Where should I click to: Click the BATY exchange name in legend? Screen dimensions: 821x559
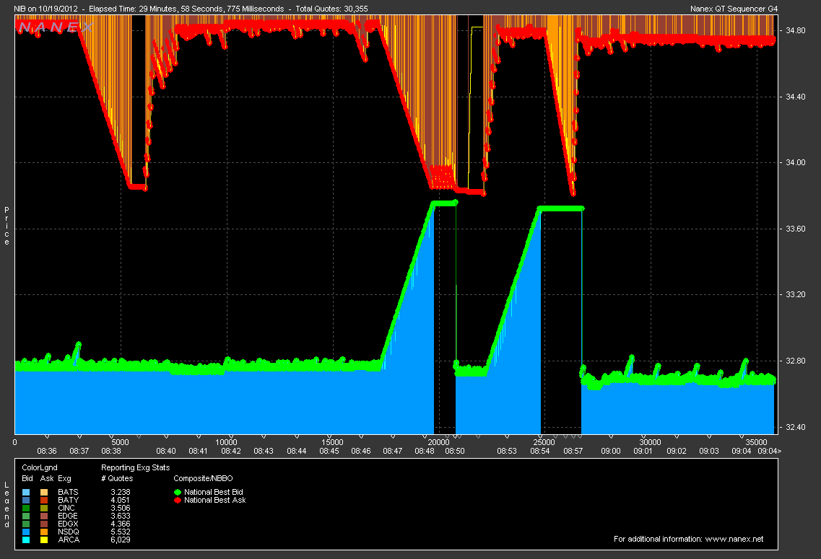68,500
